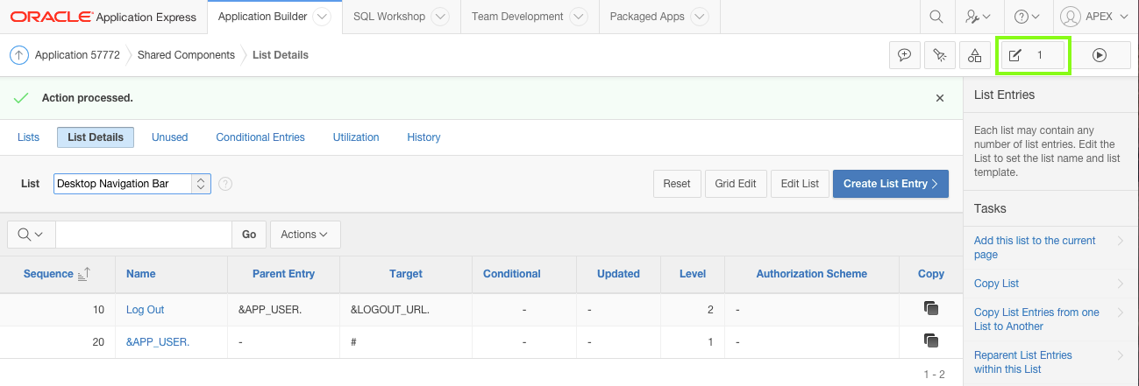1139x386 pixels.
Task: Open the List select dropdown
Action: [132, 184]
